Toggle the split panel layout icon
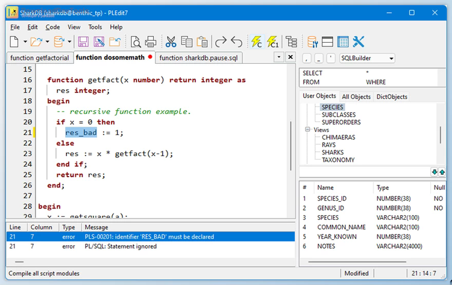Viewport: 452px width, 285px height. pos(327,42)
